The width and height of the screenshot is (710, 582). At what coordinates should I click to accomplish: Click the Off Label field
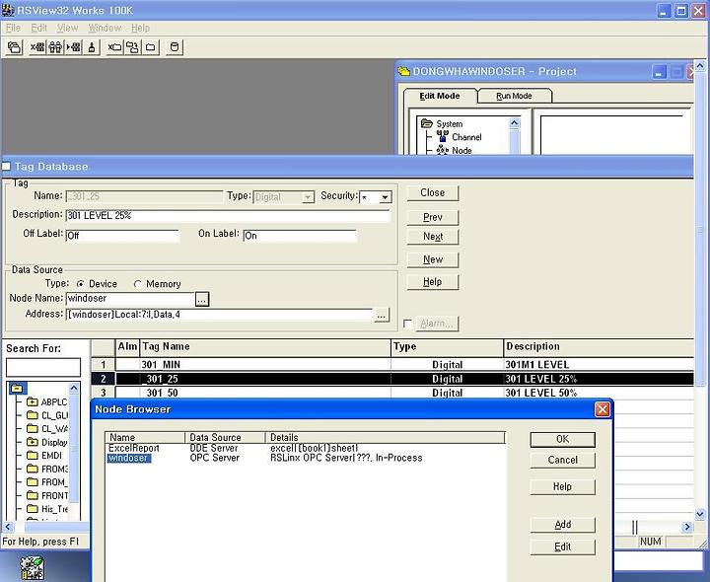click(122, 236)
